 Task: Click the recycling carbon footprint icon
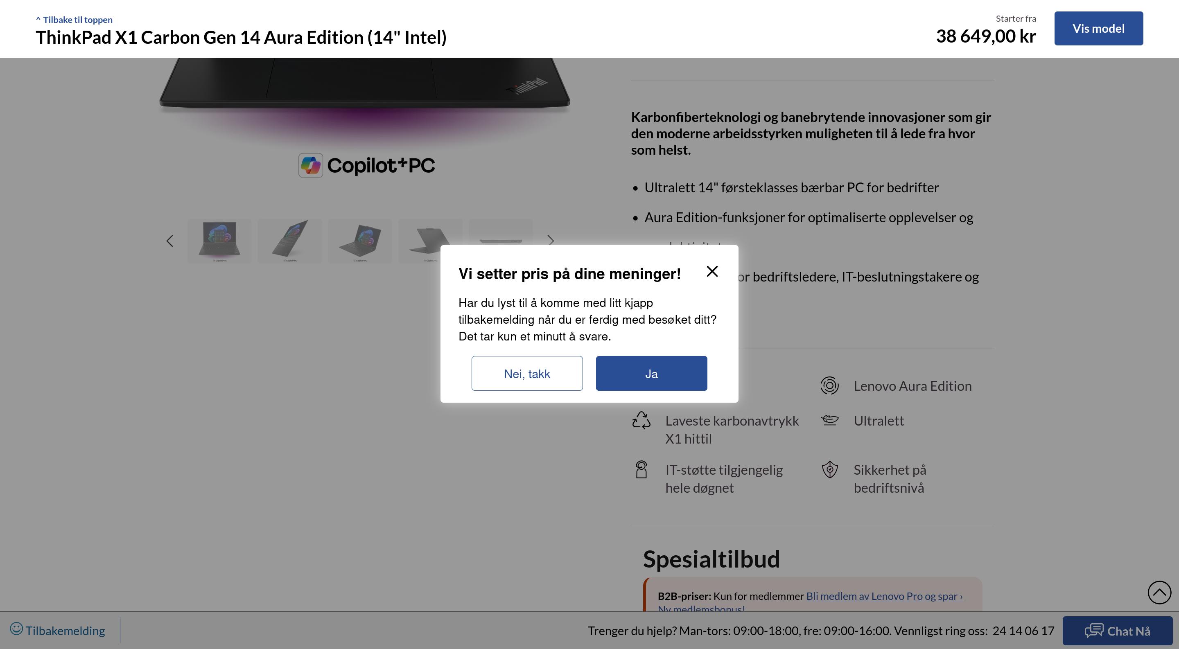click(x=641, y=420)
